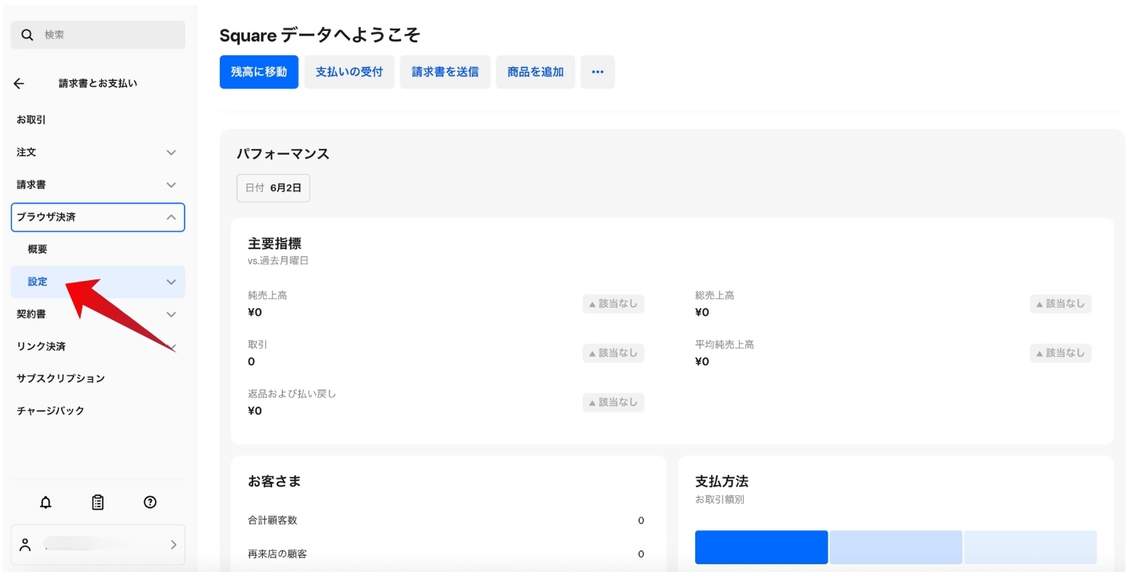Expand the 請求書 section chevron

(x=172, y=185)
